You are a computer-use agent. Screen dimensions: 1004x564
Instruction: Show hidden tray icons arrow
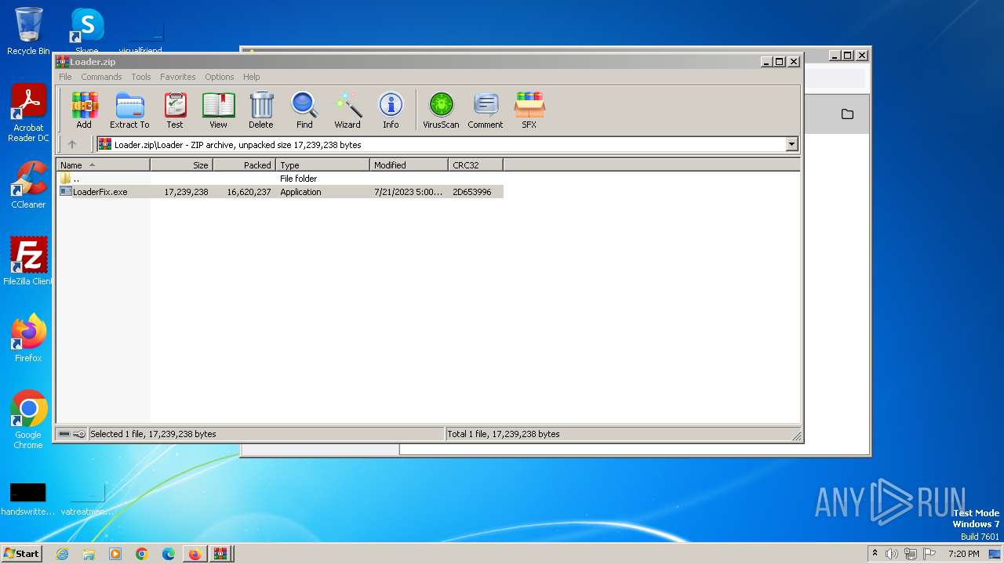pyautogui.click(x=875, y=553)
